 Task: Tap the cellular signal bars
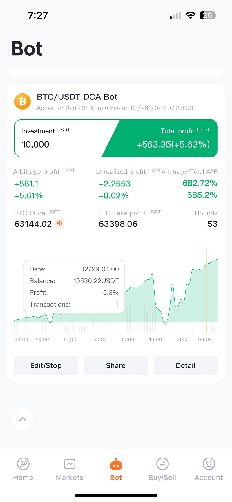tap(175, 16)
